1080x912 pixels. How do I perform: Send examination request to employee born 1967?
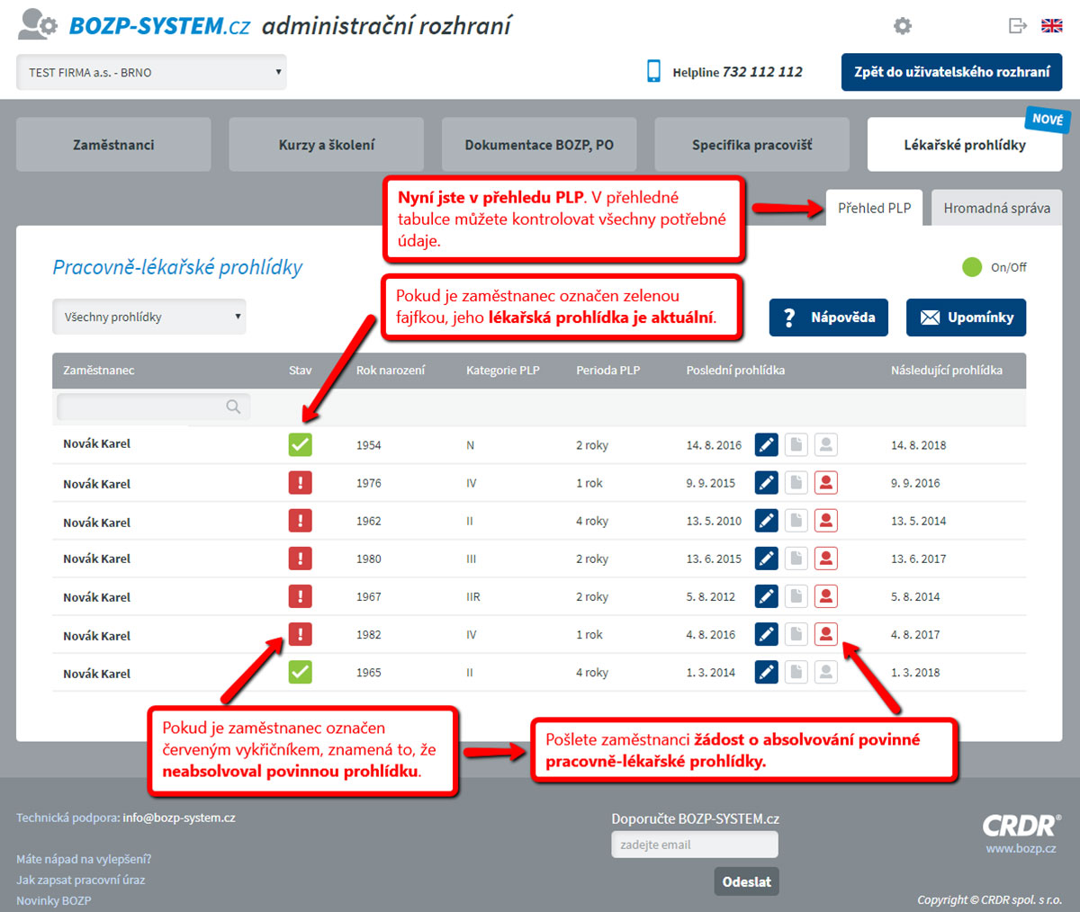pos(826,596)
